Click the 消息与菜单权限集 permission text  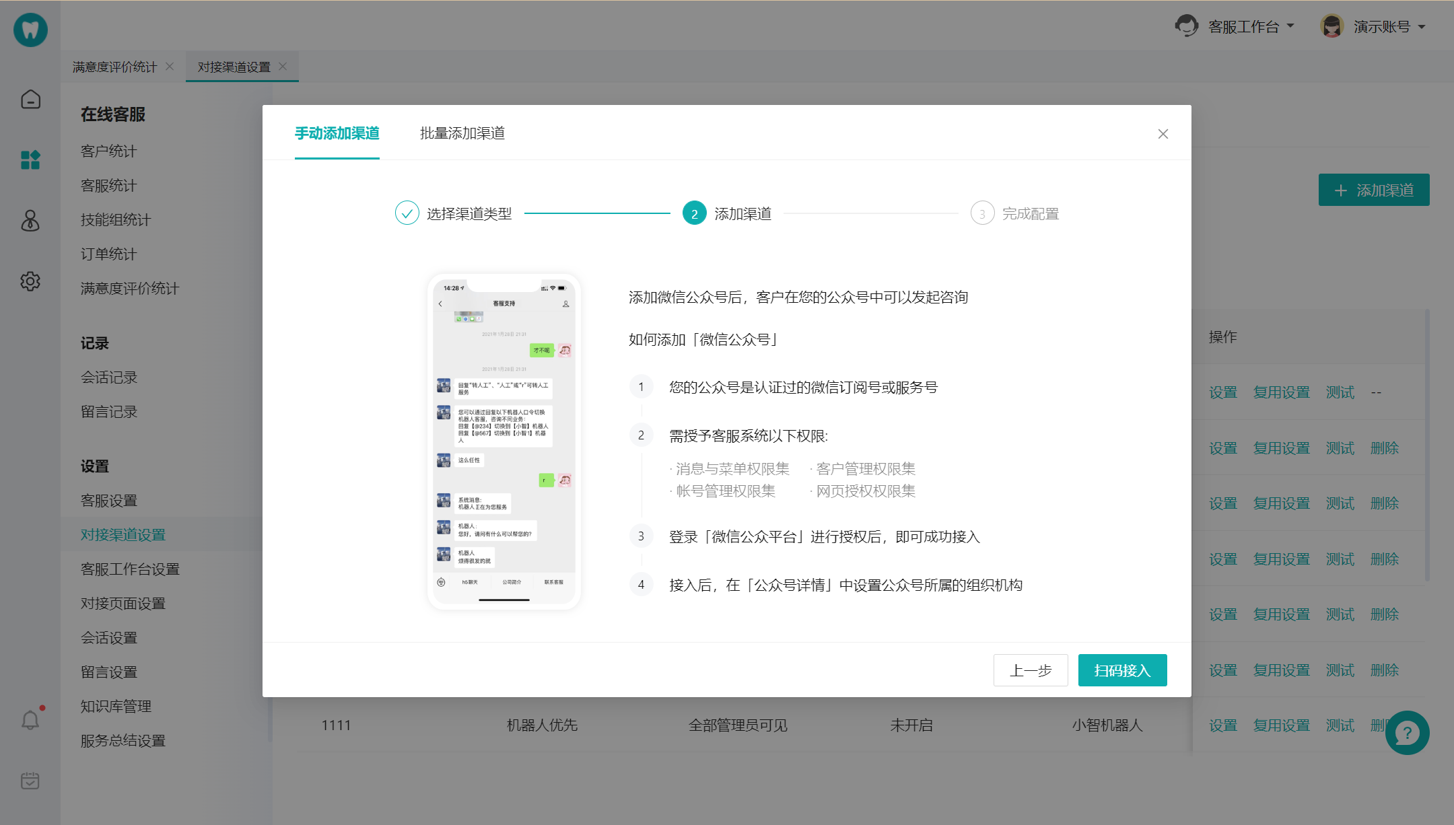pyautogui.click(x=732, y=468)
